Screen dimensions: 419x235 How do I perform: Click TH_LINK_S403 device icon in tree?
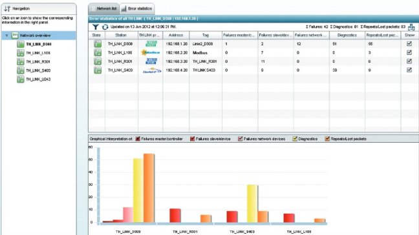click(21, 70)
